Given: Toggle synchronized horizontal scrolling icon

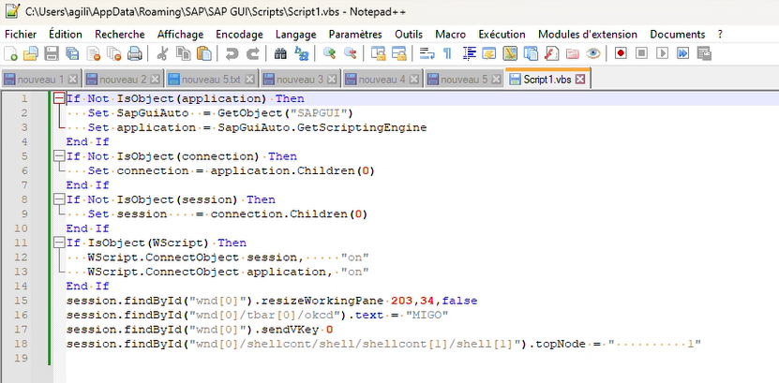Looking at the screenshot, I should 399,53.
